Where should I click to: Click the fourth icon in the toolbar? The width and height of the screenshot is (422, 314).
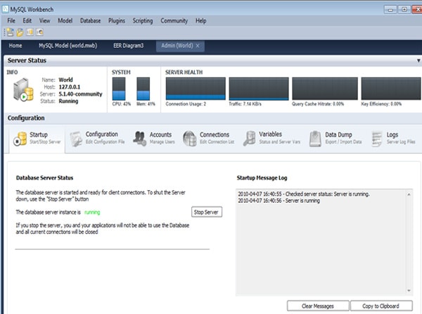tap(39, 32)
